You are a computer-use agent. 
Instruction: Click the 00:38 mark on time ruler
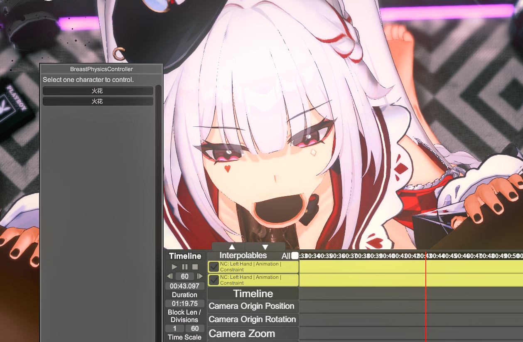[x=362, y=256]
